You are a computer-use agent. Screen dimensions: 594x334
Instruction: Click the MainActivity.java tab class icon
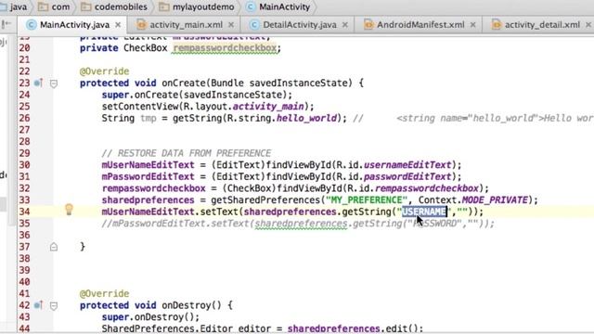click(x=31, y=25)
